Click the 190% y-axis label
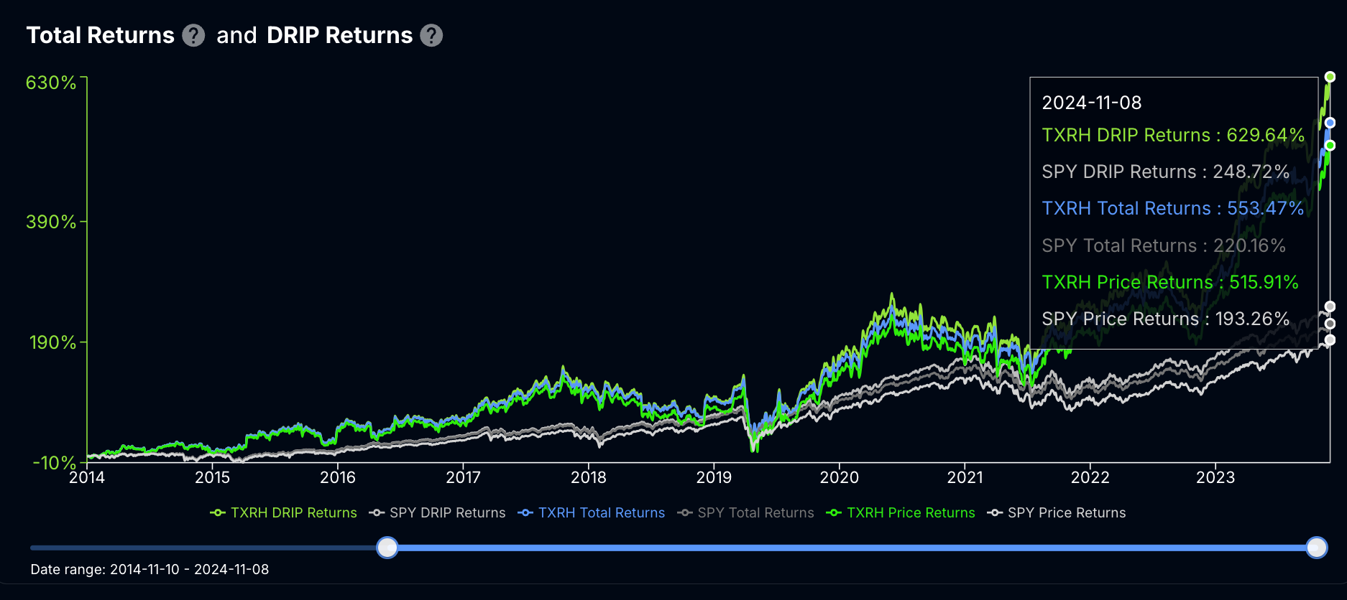 tap(52, 342)
